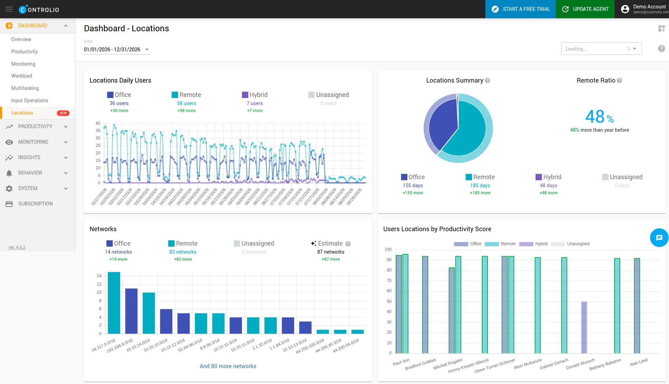
Task: Click the System gear icon in sidebar
Action: pyautogui.click(x=9, y=188)
